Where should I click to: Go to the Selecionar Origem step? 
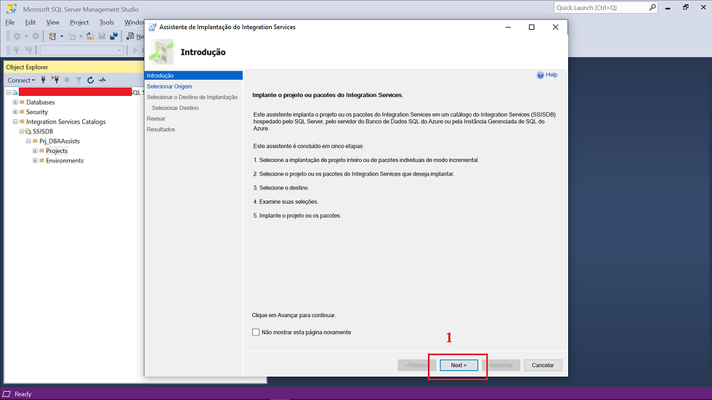click(169, 86)
